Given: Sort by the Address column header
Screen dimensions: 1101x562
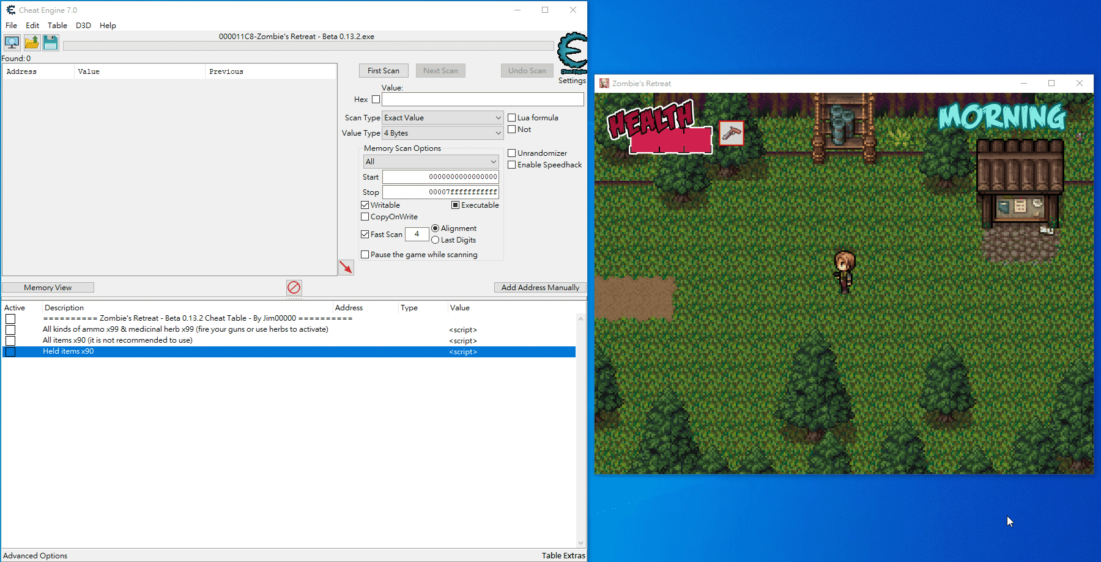Looking at the screenshot, I should (x=38, y=71).
